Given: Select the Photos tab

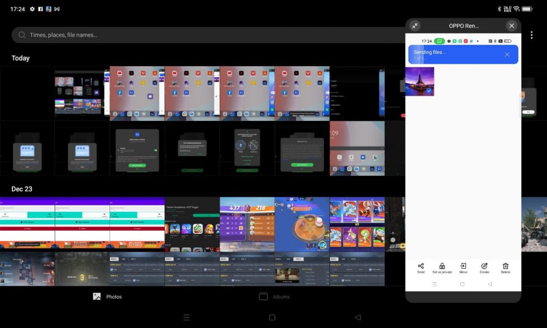Looking at the screenshot, I should (107, 296).
